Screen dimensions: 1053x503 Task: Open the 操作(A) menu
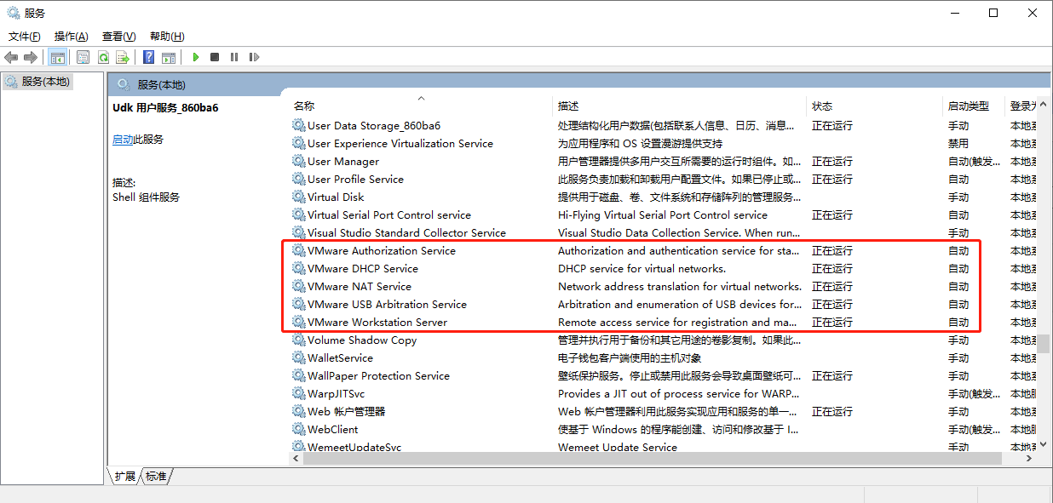72,37
